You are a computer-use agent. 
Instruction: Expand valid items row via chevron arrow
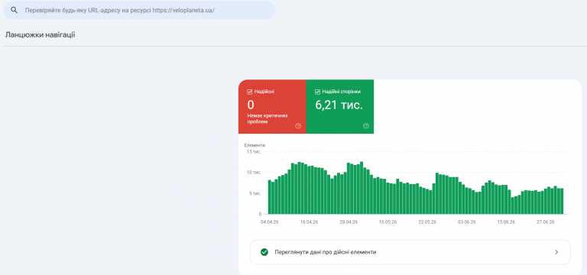(x=556, y=252)
